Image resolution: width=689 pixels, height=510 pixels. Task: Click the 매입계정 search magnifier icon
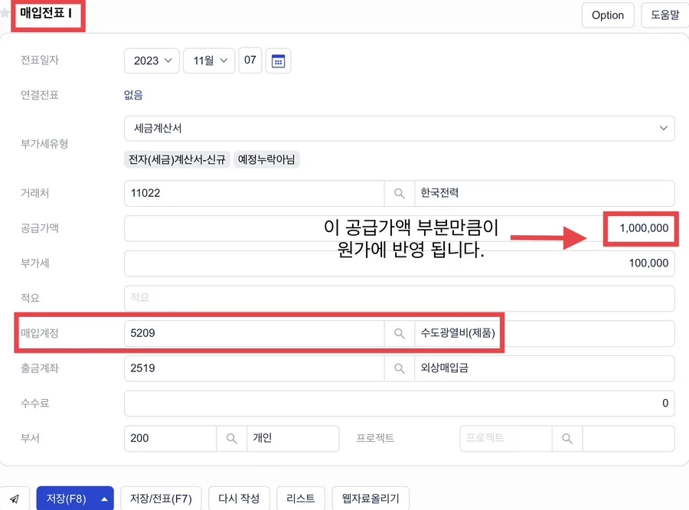399,334
